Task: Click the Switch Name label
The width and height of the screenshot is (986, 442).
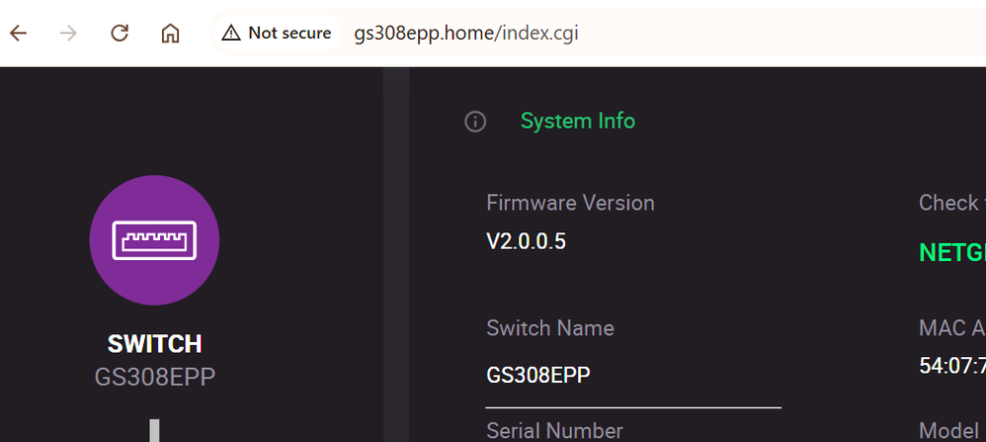Action: click(x=549, y=328)
